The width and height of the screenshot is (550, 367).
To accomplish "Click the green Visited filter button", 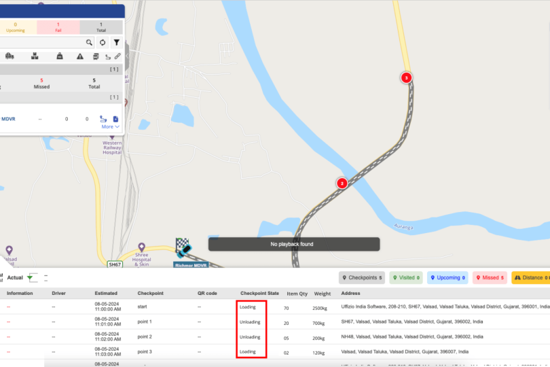I will [x=406, y=277].
